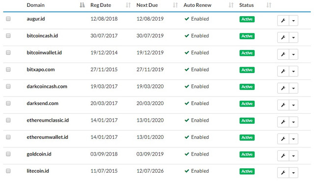Sort table by Auto Renew header
This screenshot has height=182, width=314.
click(x=197, y=5)
